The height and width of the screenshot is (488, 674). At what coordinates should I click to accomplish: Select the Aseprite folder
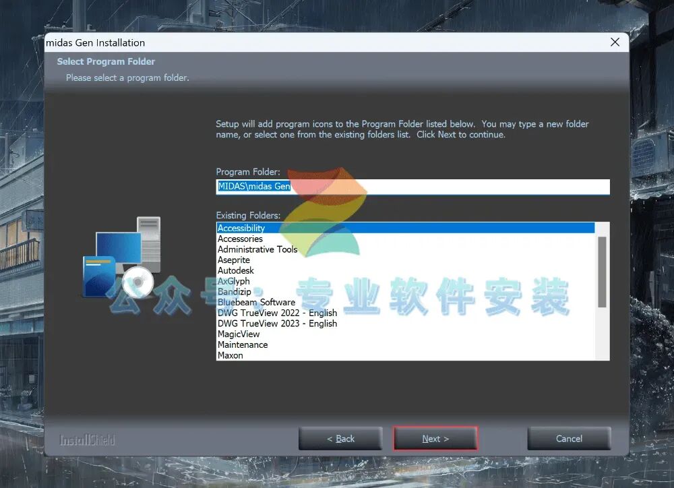tap(405, 260)
